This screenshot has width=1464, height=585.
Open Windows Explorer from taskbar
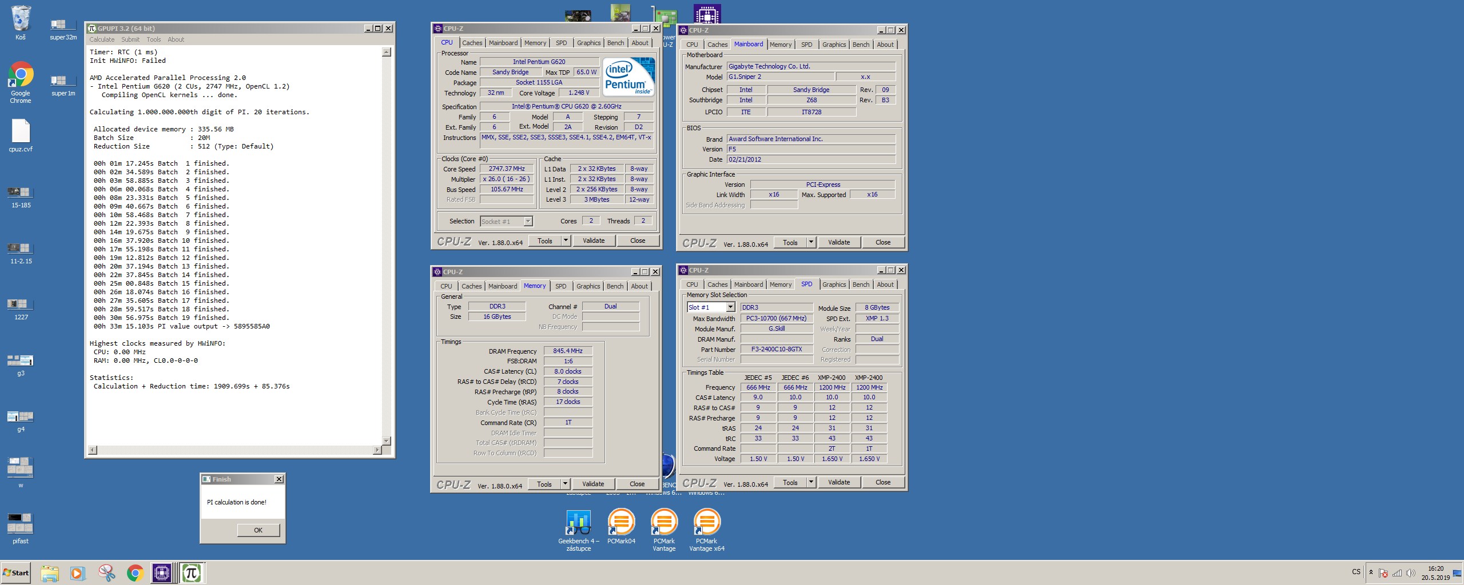pos(50,572)
